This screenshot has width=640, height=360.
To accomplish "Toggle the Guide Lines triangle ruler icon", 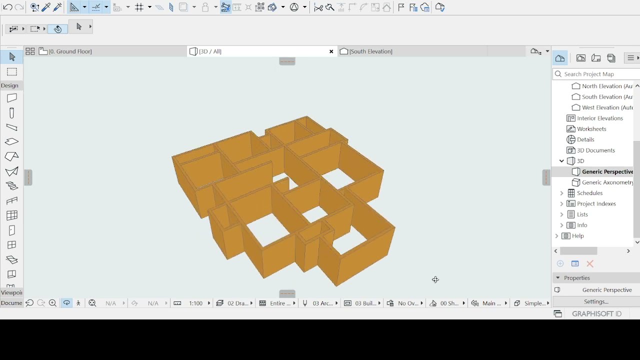I will click(x=74, y=7).
